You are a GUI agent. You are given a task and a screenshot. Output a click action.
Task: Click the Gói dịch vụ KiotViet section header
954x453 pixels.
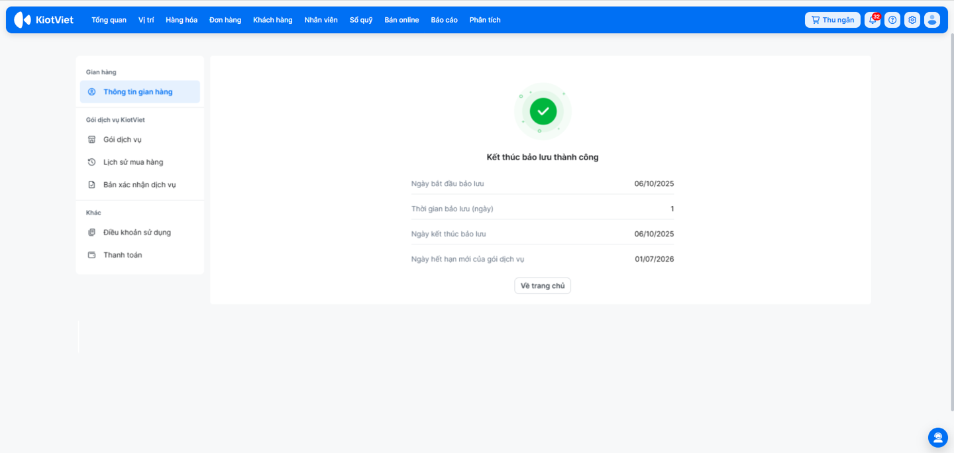pos(115,120)
